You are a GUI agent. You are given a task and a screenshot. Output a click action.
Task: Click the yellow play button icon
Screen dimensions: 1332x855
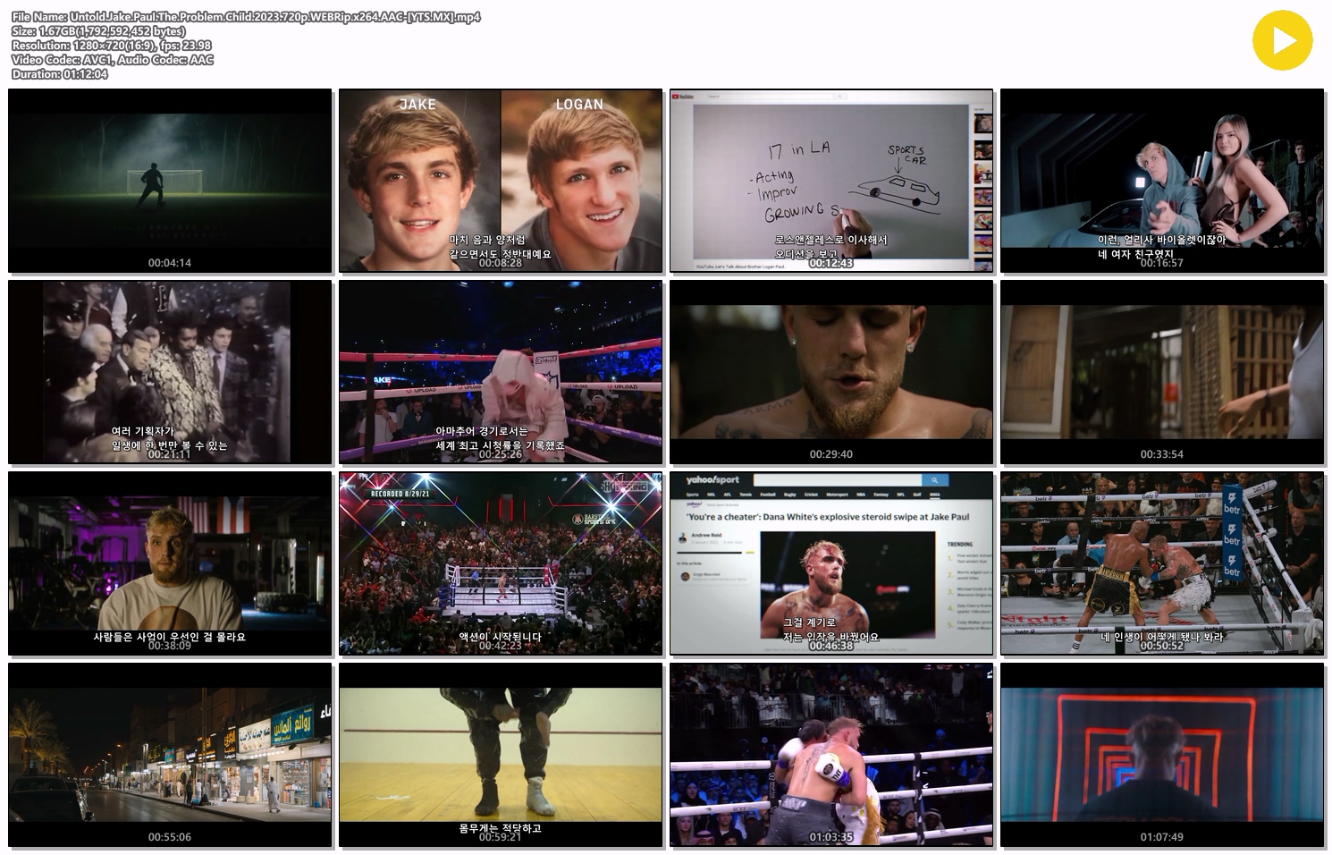1282,40
